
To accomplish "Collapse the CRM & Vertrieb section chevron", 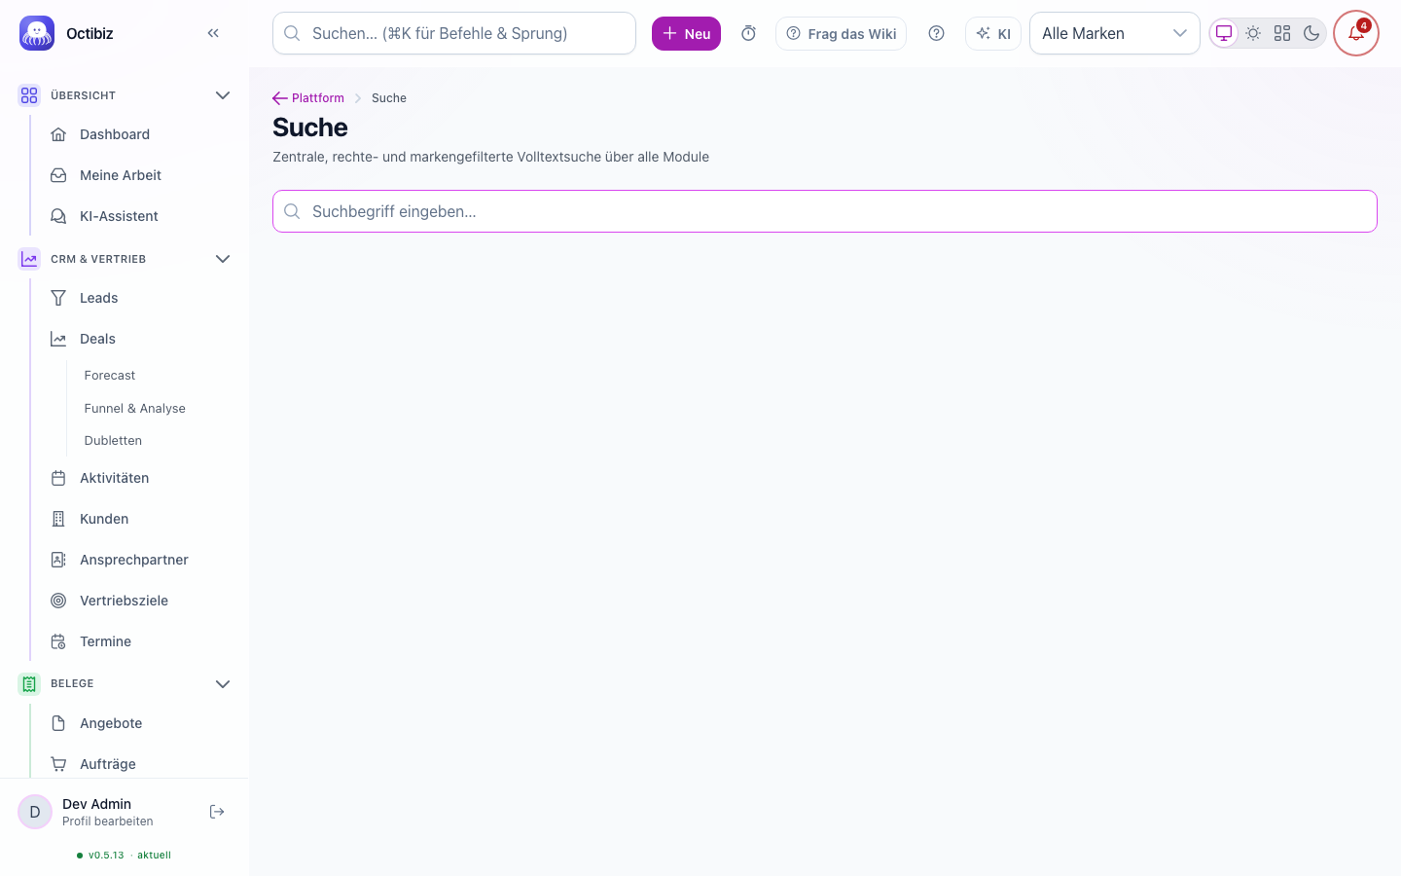I will (x=223, y=259).
